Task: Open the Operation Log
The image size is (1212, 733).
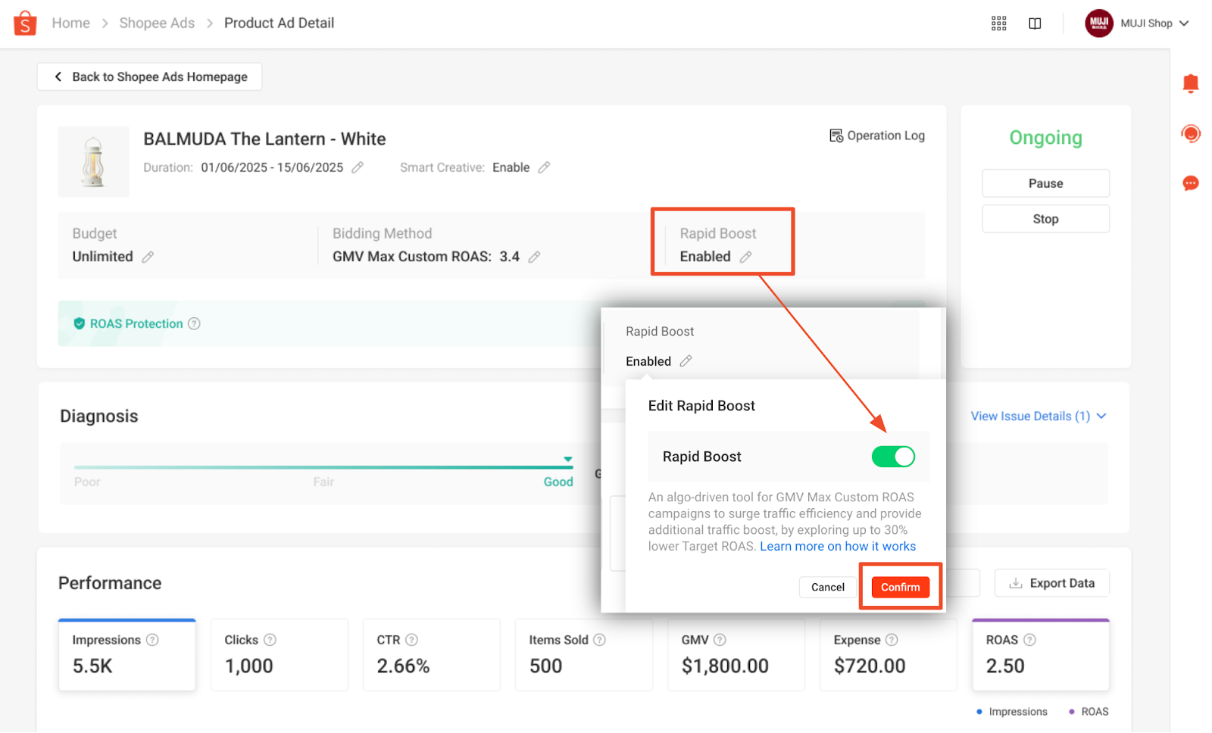Action: [877, 136]
